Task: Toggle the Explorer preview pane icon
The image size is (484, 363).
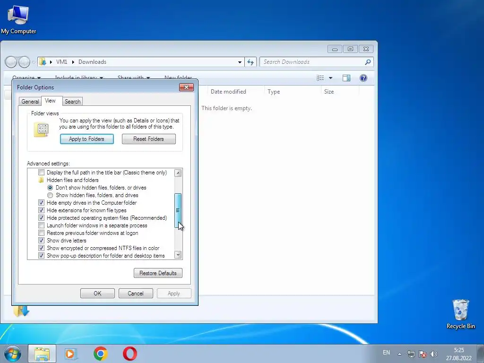Action: point(346,78)
